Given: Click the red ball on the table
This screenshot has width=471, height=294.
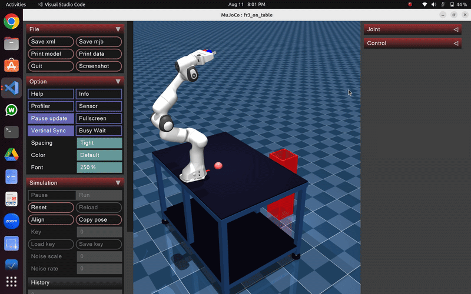Looking at the screenshot, I should (x=218, y=166).
